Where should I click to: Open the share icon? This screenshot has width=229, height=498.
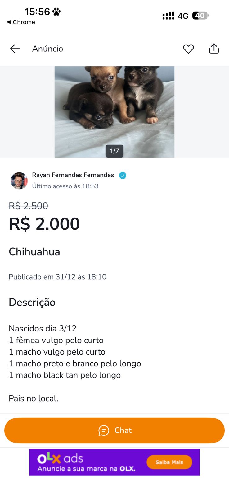(214, 49)
